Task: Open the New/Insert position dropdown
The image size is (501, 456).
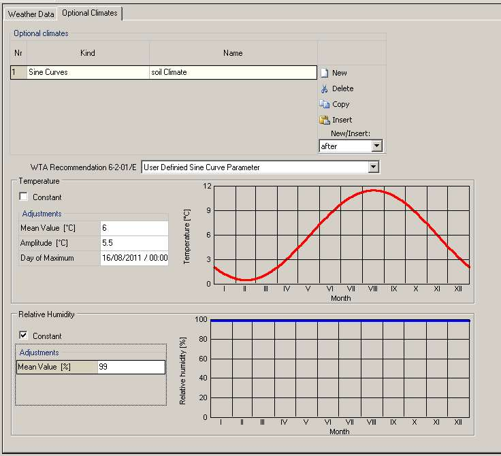Action: (x=376, y=146)
